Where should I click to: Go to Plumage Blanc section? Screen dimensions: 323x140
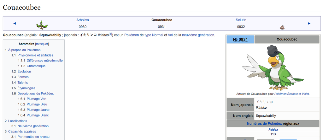pyautogui.click(x=38, y=115)
